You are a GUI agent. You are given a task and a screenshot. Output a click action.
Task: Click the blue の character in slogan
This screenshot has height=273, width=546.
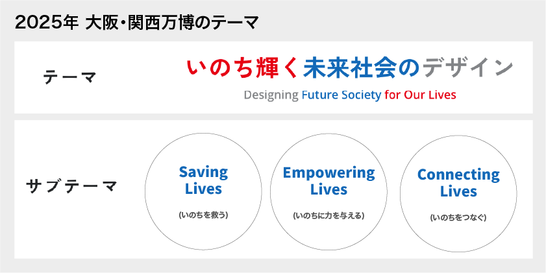[x=408, y=68]
